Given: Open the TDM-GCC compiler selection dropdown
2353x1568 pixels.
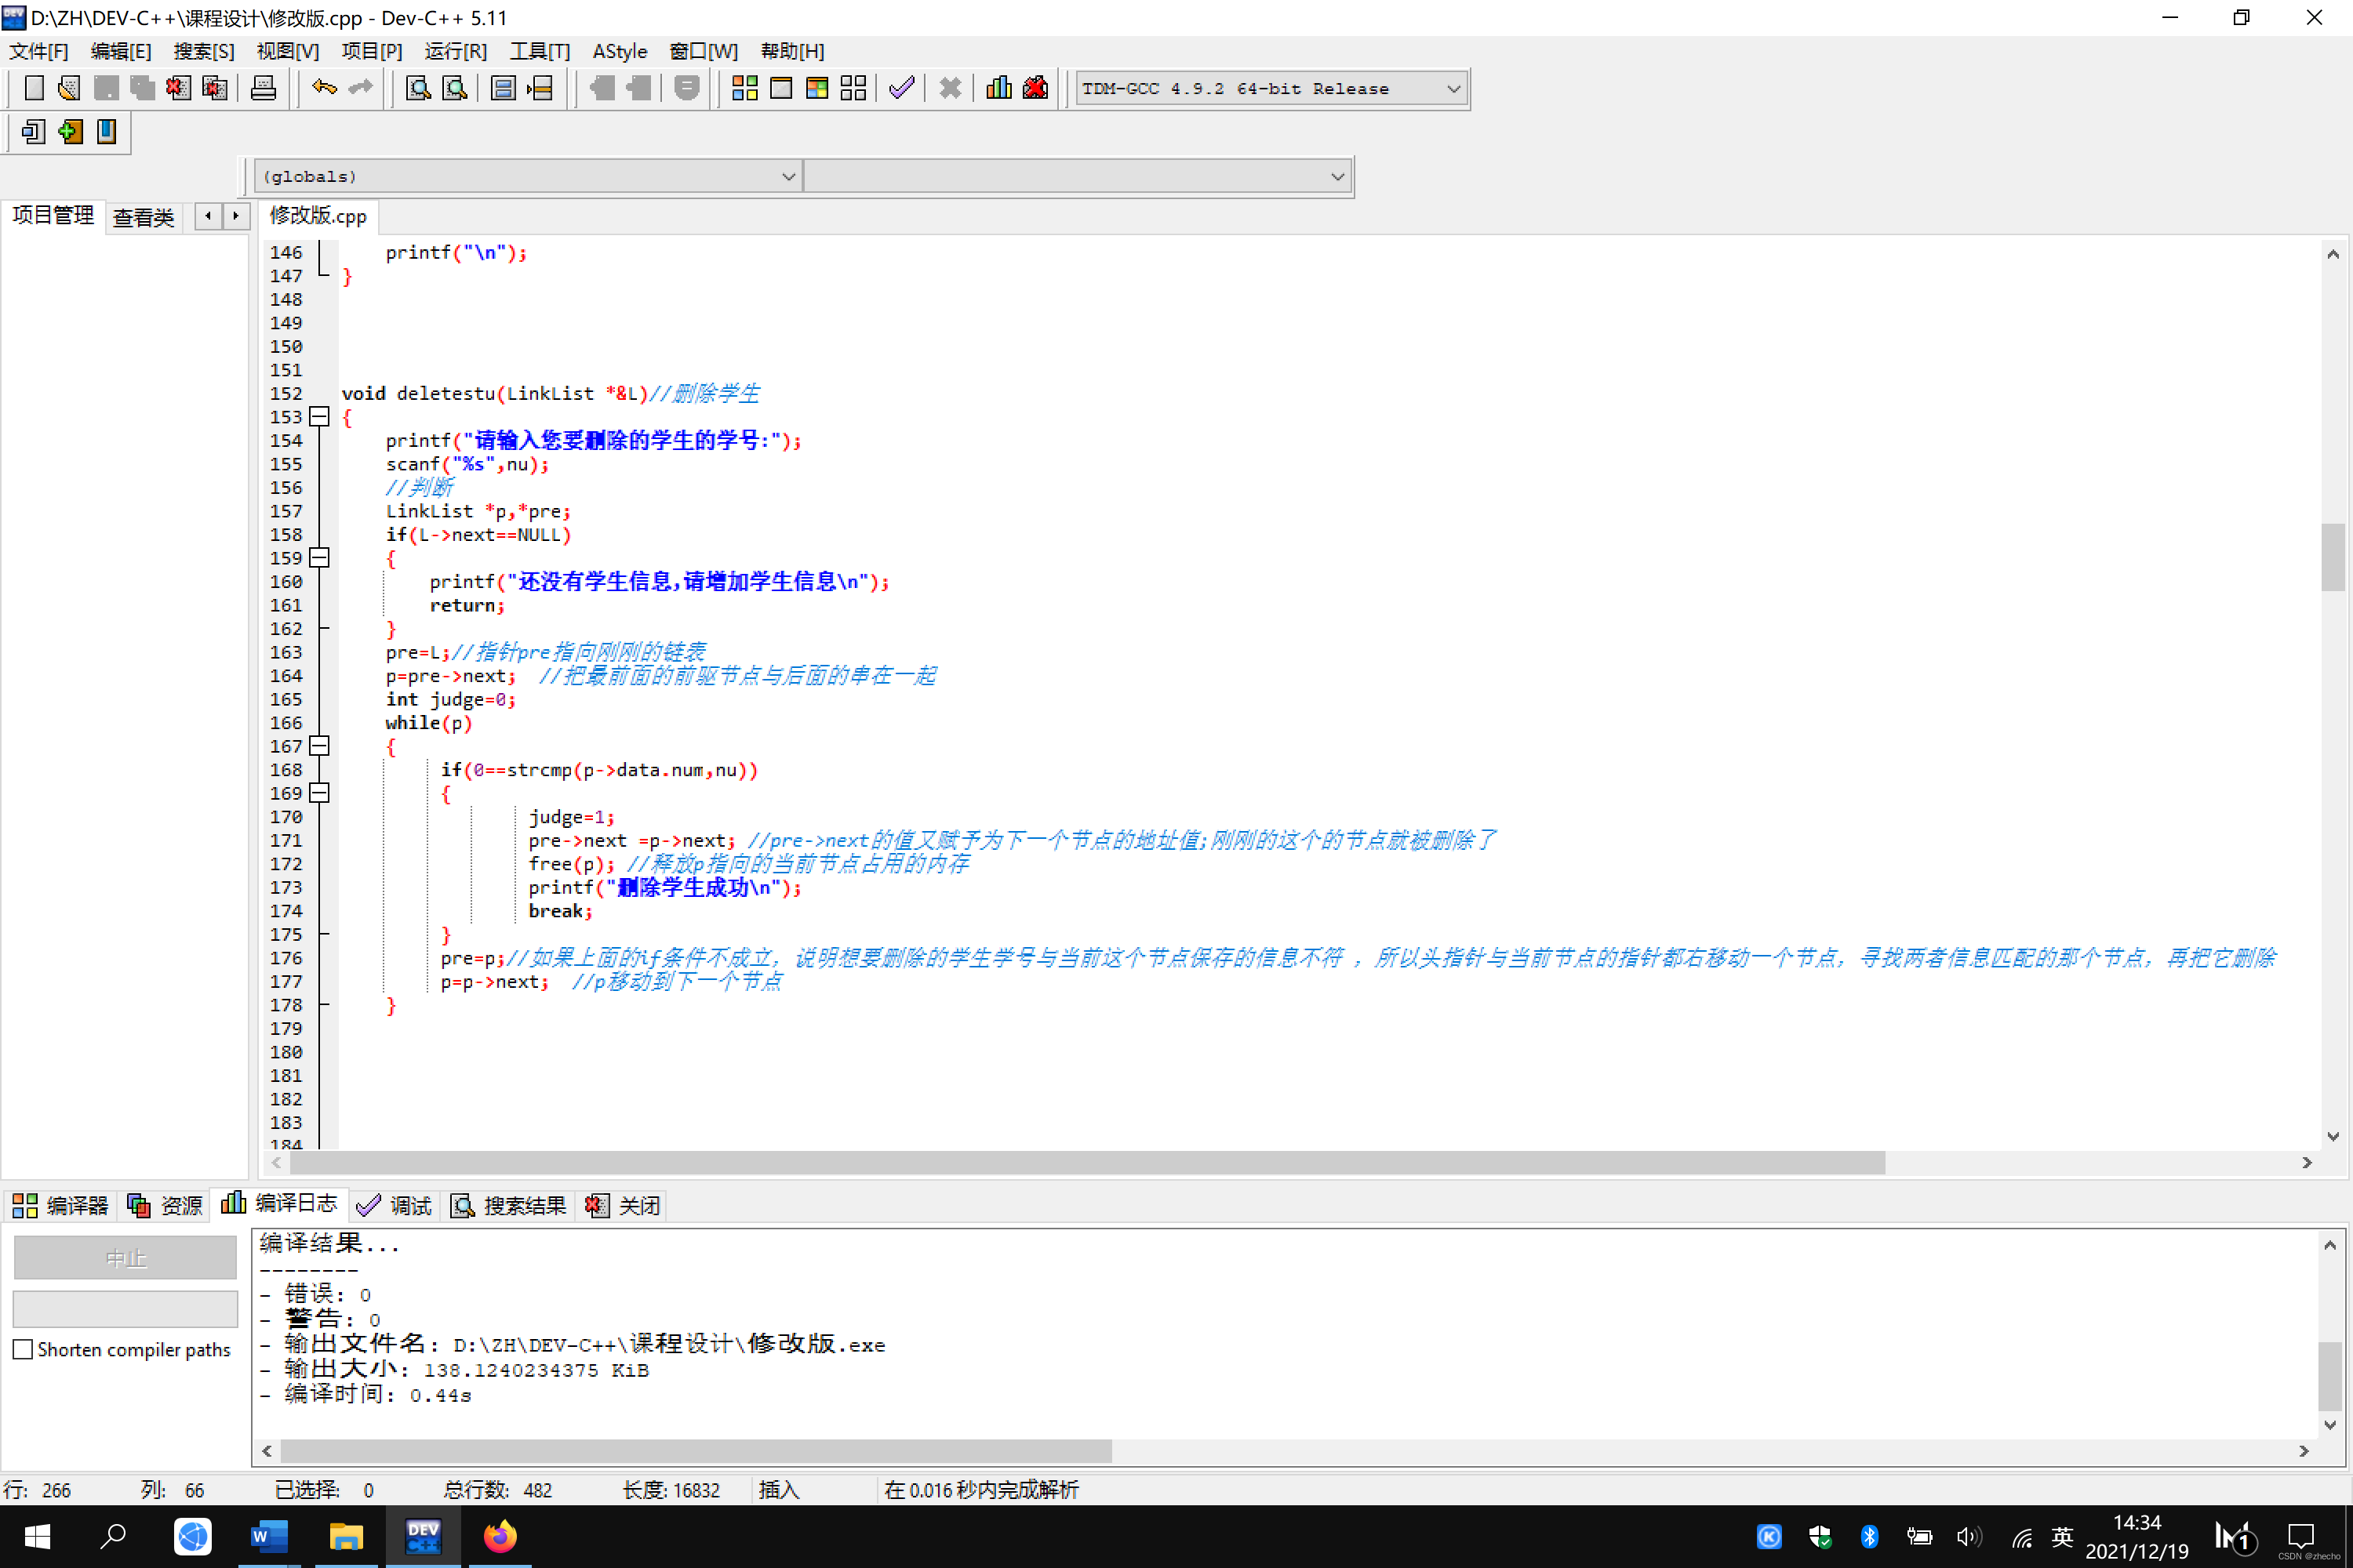Looking at the screenshot, I should 1453,88.
